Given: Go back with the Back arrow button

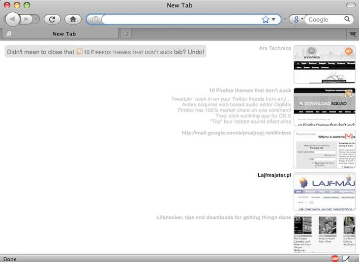Looking at the screenshot, I should [x=12, y=19].
